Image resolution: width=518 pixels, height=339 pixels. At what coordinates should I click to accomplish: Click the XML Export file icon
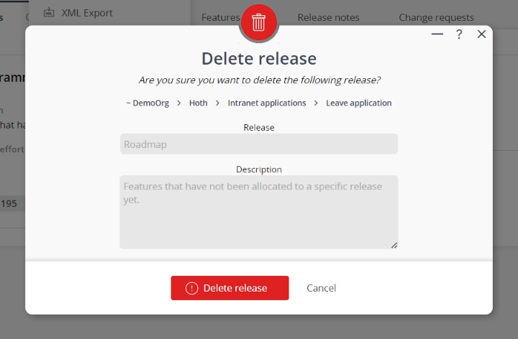(49, 12)
